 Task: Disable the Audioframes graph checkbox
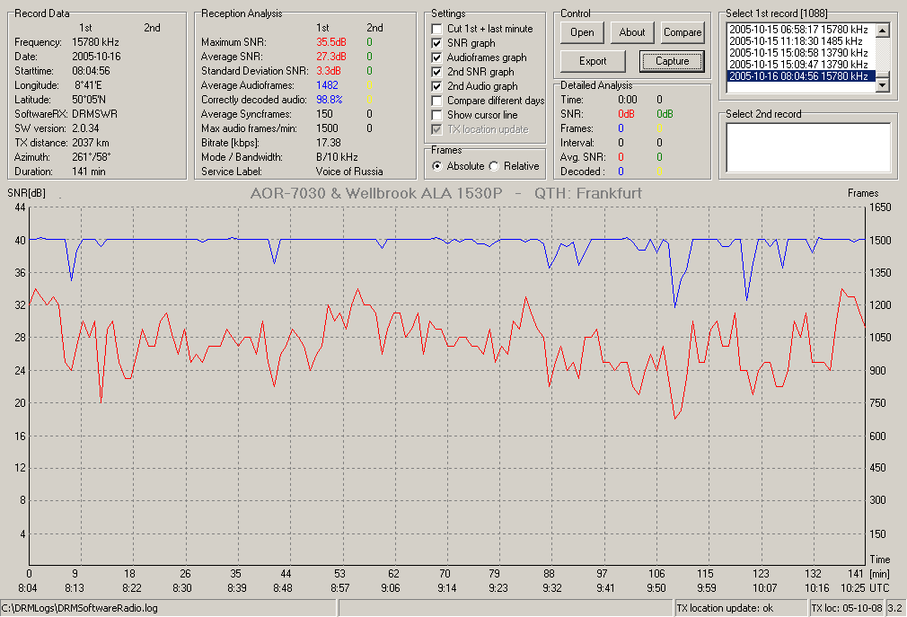[436, 57]
